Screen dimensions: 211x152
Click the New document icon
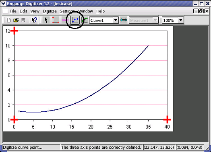tap(9, 20)
